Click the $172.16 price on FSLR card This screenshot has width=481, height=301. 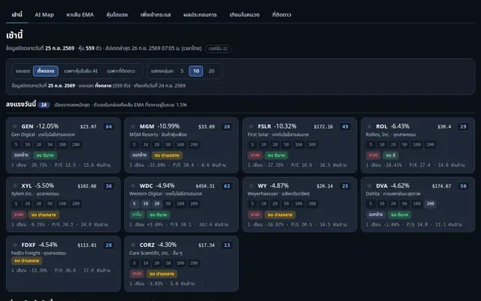pos(323,126)
